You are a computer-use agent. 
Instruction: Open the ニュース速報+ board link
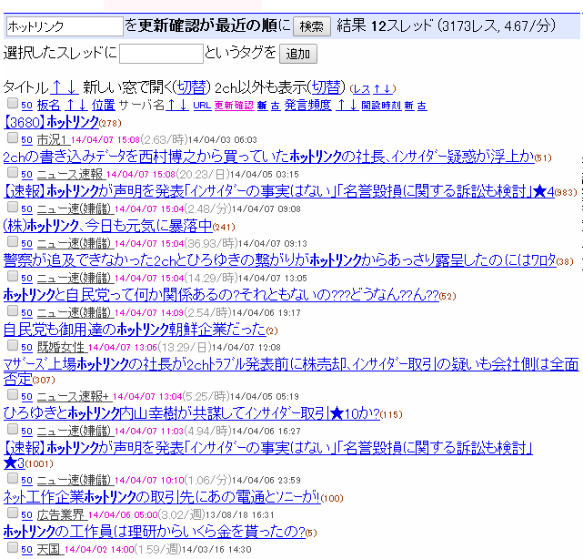click(x=73, y=397)
